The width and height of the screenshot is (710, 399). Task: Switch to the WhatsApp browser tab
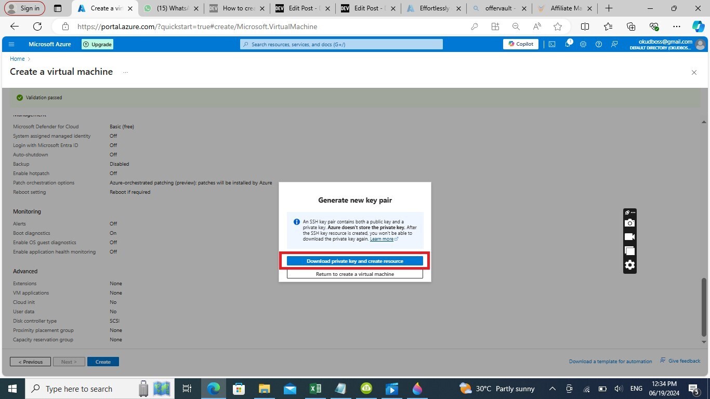tap(171, 8)
